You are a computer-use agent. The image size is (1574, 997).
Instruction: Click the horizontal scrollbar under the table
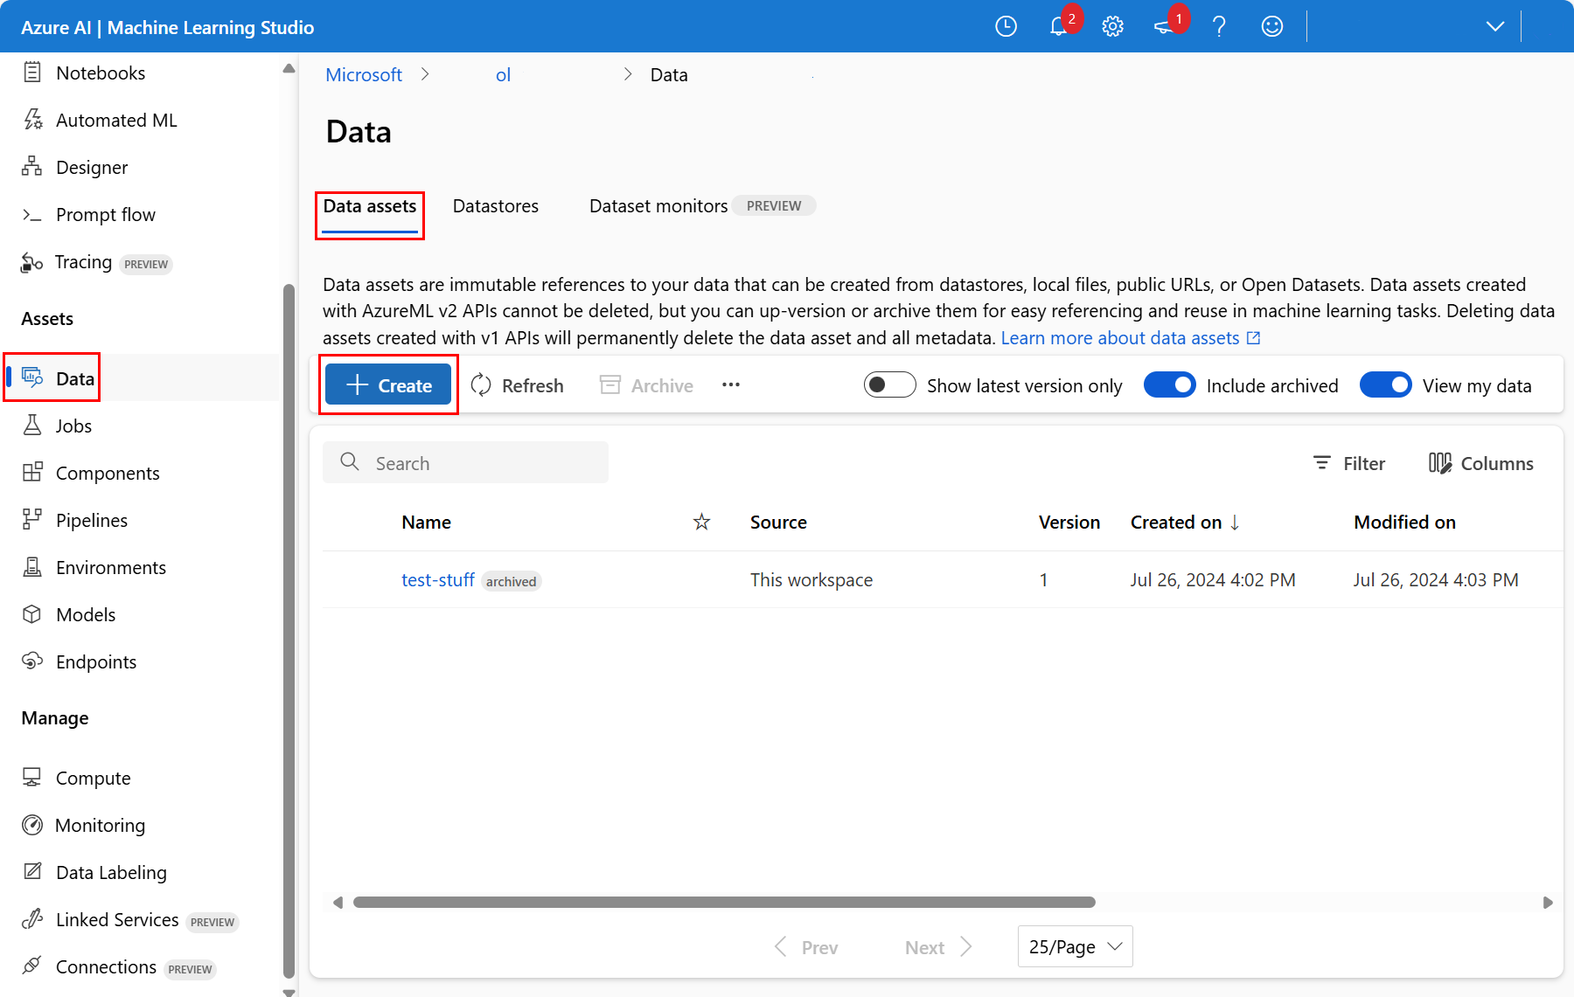pyautogui.click(x=724, y=903)
